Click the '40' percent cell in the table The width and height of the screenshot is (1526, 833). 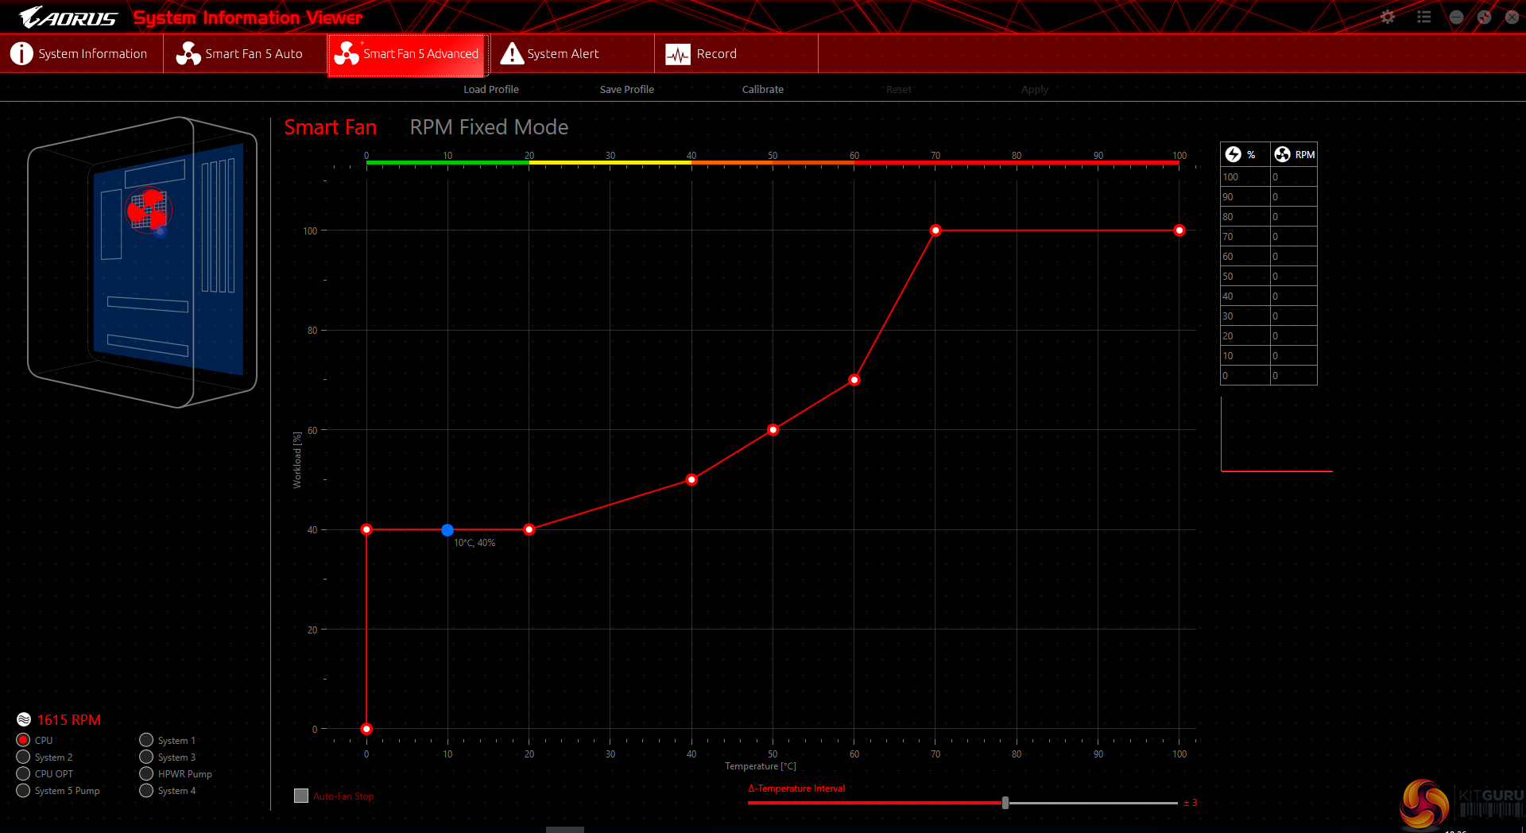click(1245, 296)
